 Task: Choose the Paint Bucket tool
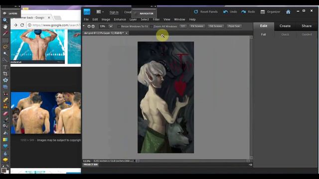[x=5, y=133]
